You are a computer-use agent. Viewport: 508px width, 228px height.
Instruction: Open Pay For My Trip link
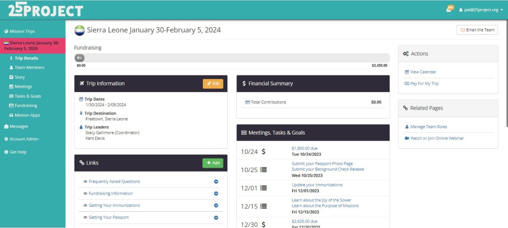(424, 83)
